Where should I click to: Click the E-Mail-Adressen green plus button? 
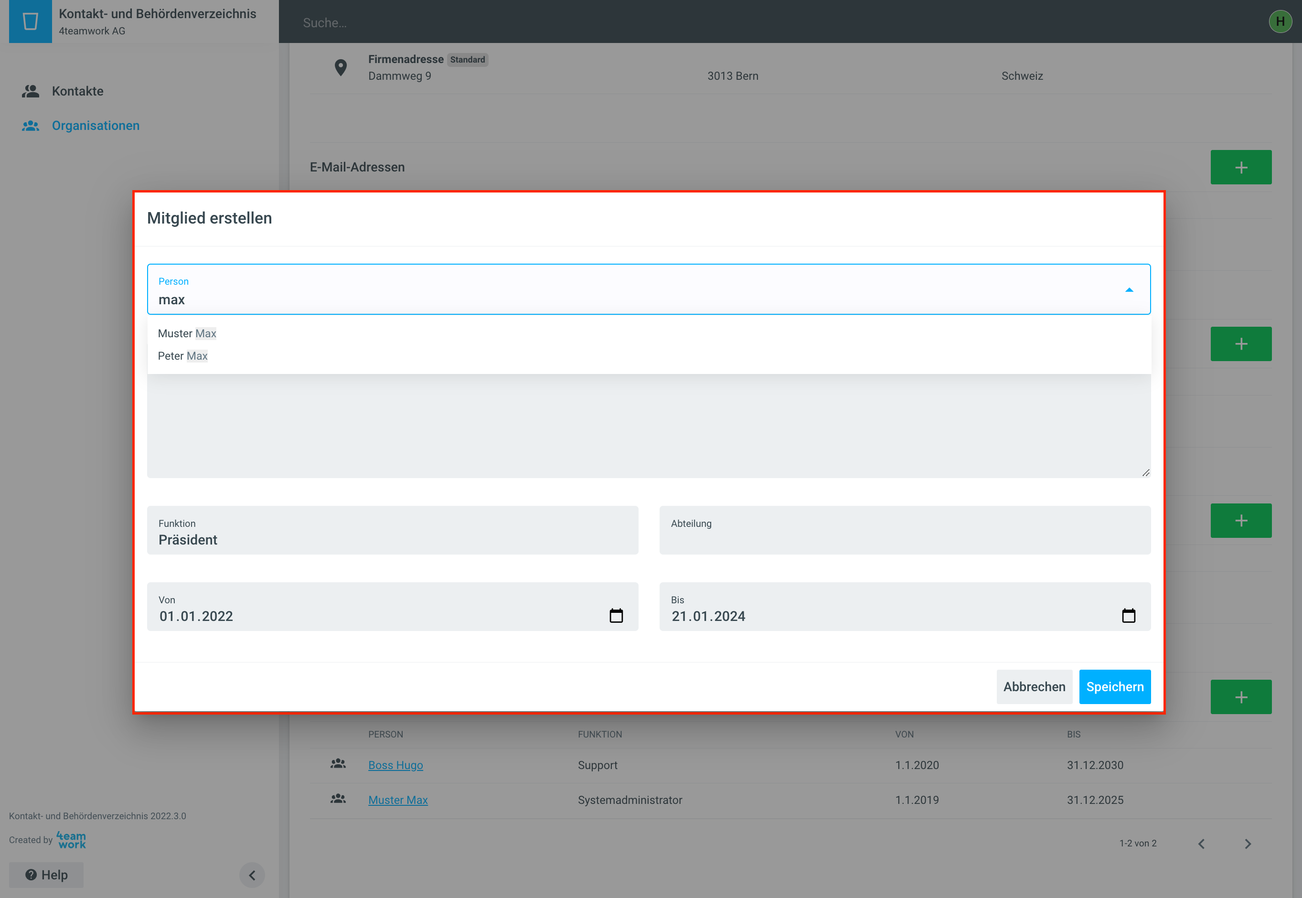[1241, 167]
